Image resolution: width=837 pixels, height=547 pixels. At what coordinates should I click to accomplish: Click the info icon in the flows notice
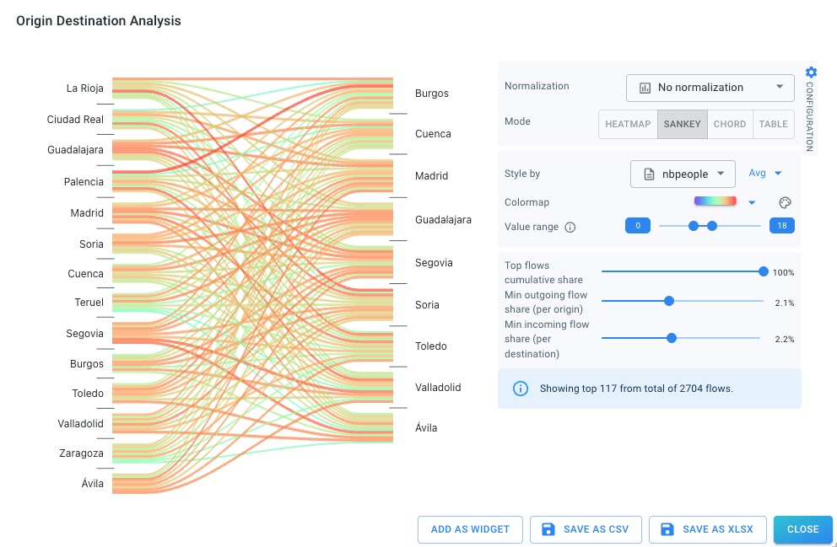(521, 389)
